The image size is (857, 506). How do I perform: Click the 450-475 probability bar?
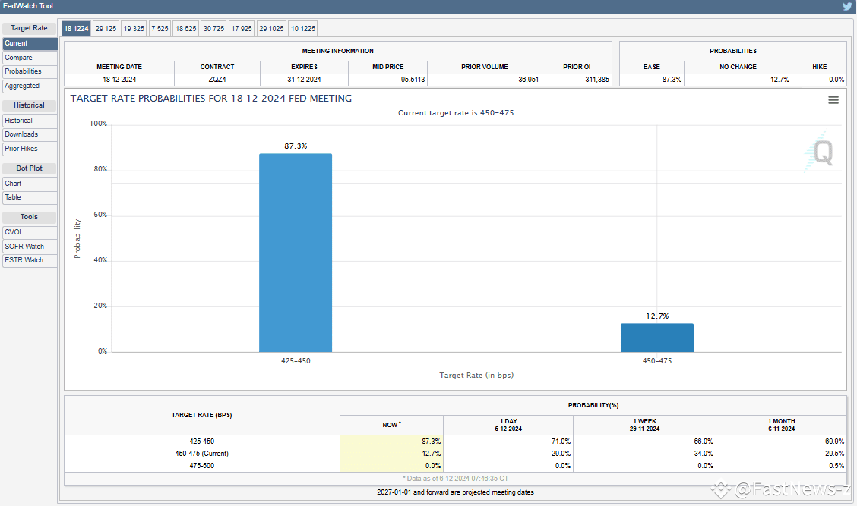(x=656, y=338)
